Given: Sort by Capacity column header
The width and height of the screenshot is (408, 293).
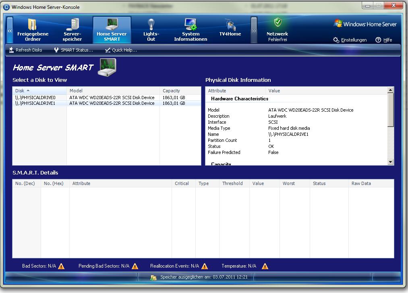Looking at the screenshot, I should tap(180, 91).
